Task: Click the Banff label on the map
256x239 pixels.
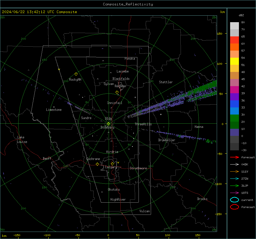Action: 47,158
